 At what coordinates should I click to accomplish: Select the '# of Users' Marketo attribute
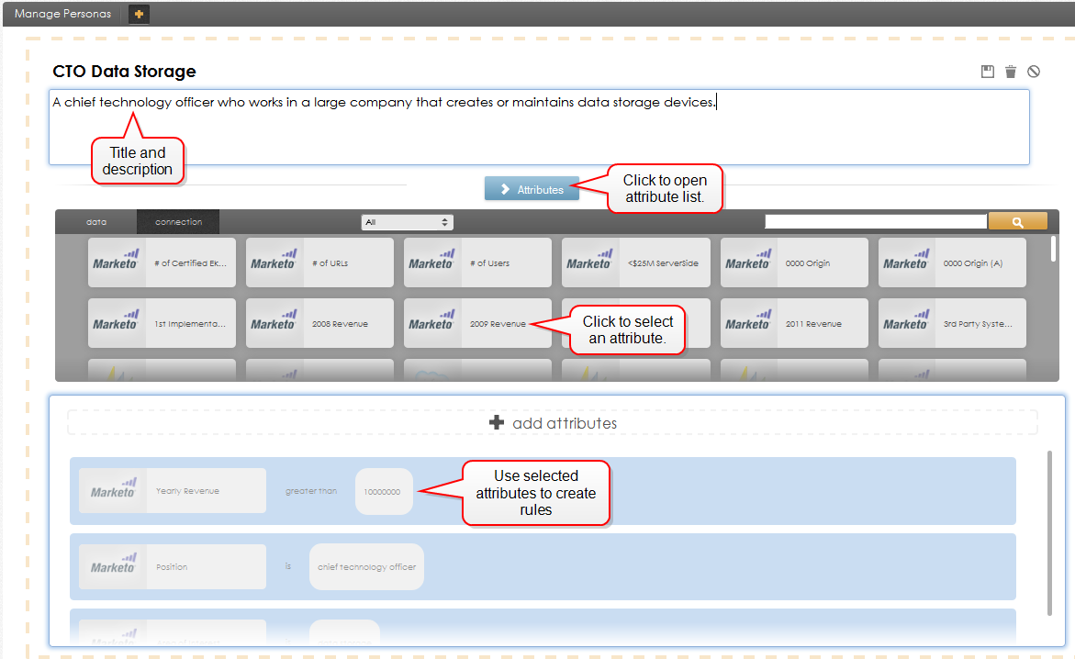pos(477,263)
